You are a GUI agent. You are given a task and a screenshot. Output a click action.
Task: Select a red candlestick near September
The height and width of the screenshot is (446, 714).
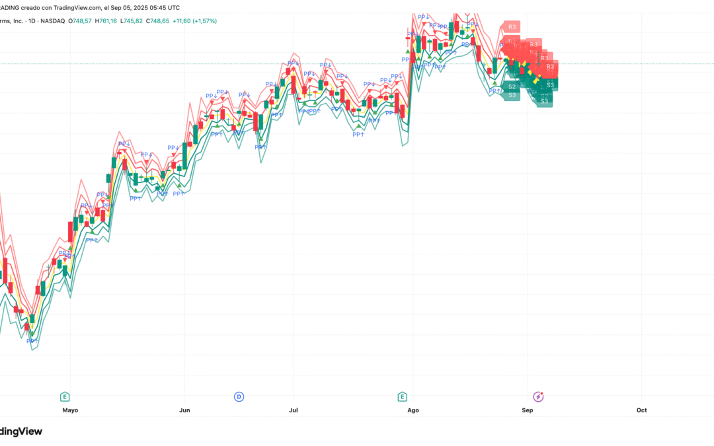point(522,71)
